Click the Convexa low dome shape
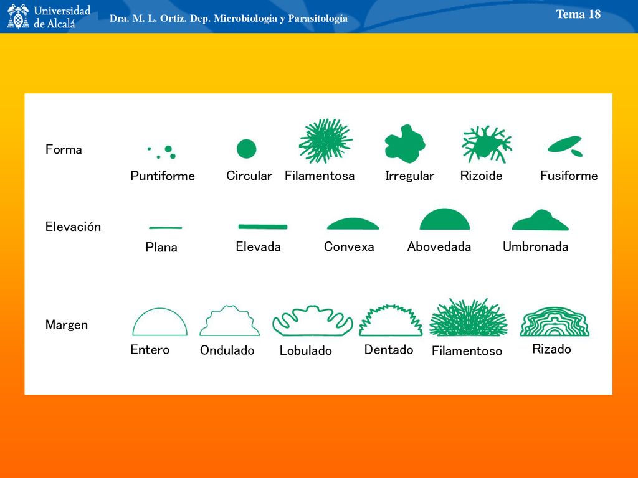Screen dimensions: 638x478 point(353,224)
